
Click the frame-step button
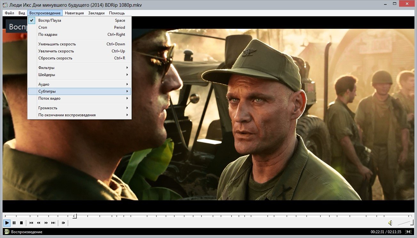(63, 223)
